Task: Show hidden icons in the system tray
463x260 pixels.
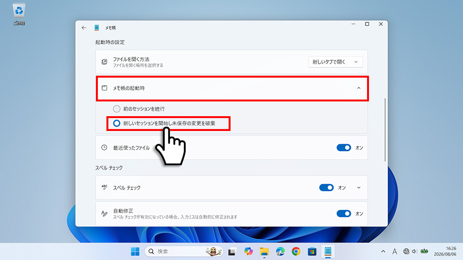Action: click(x=383, y=251)
